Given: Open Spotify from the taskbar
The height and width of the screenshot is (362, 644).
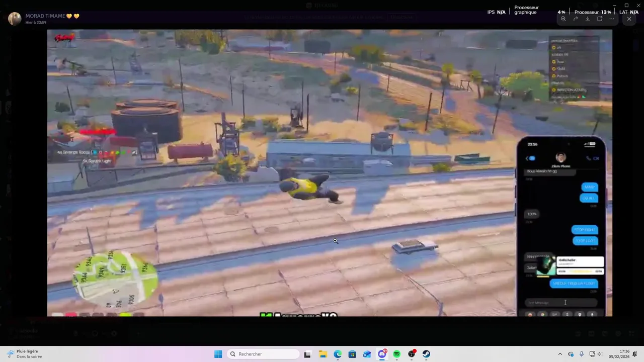Looking at the screenshot, I should point(397,354).
